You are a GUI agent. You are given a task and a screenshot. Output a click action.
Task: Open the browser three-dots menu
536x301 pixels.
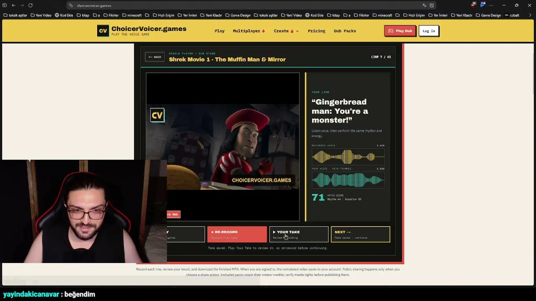[x=492, y=5]
